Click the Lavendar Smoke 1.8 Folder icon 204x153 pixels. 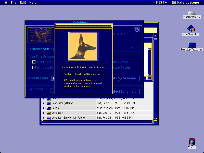[x=49, y=118]
